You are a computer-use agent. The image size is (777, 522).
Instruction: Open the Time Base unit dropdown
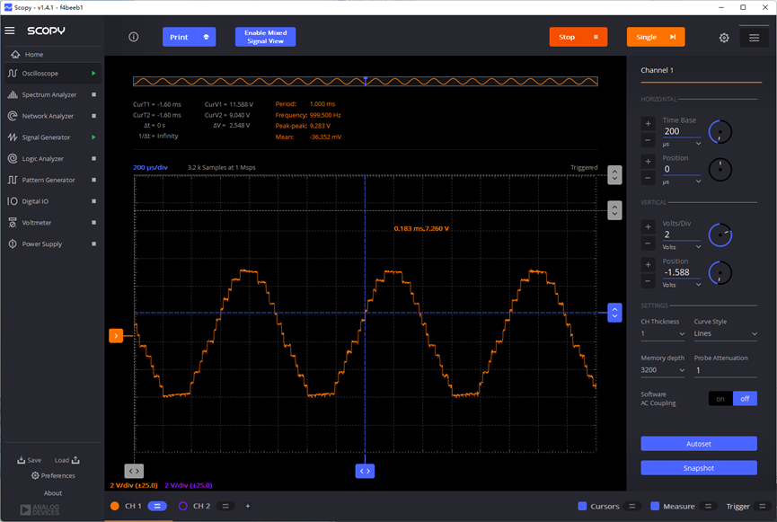(x=682, y=144)
